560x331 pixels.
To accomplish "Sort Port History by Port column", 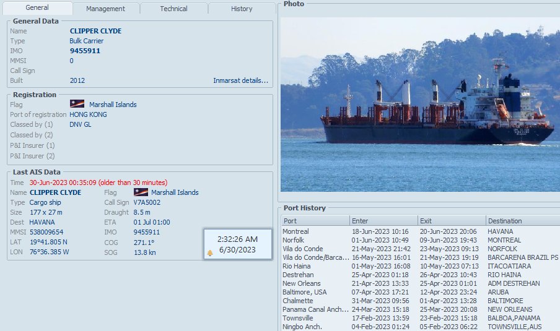I will [315, 221].
